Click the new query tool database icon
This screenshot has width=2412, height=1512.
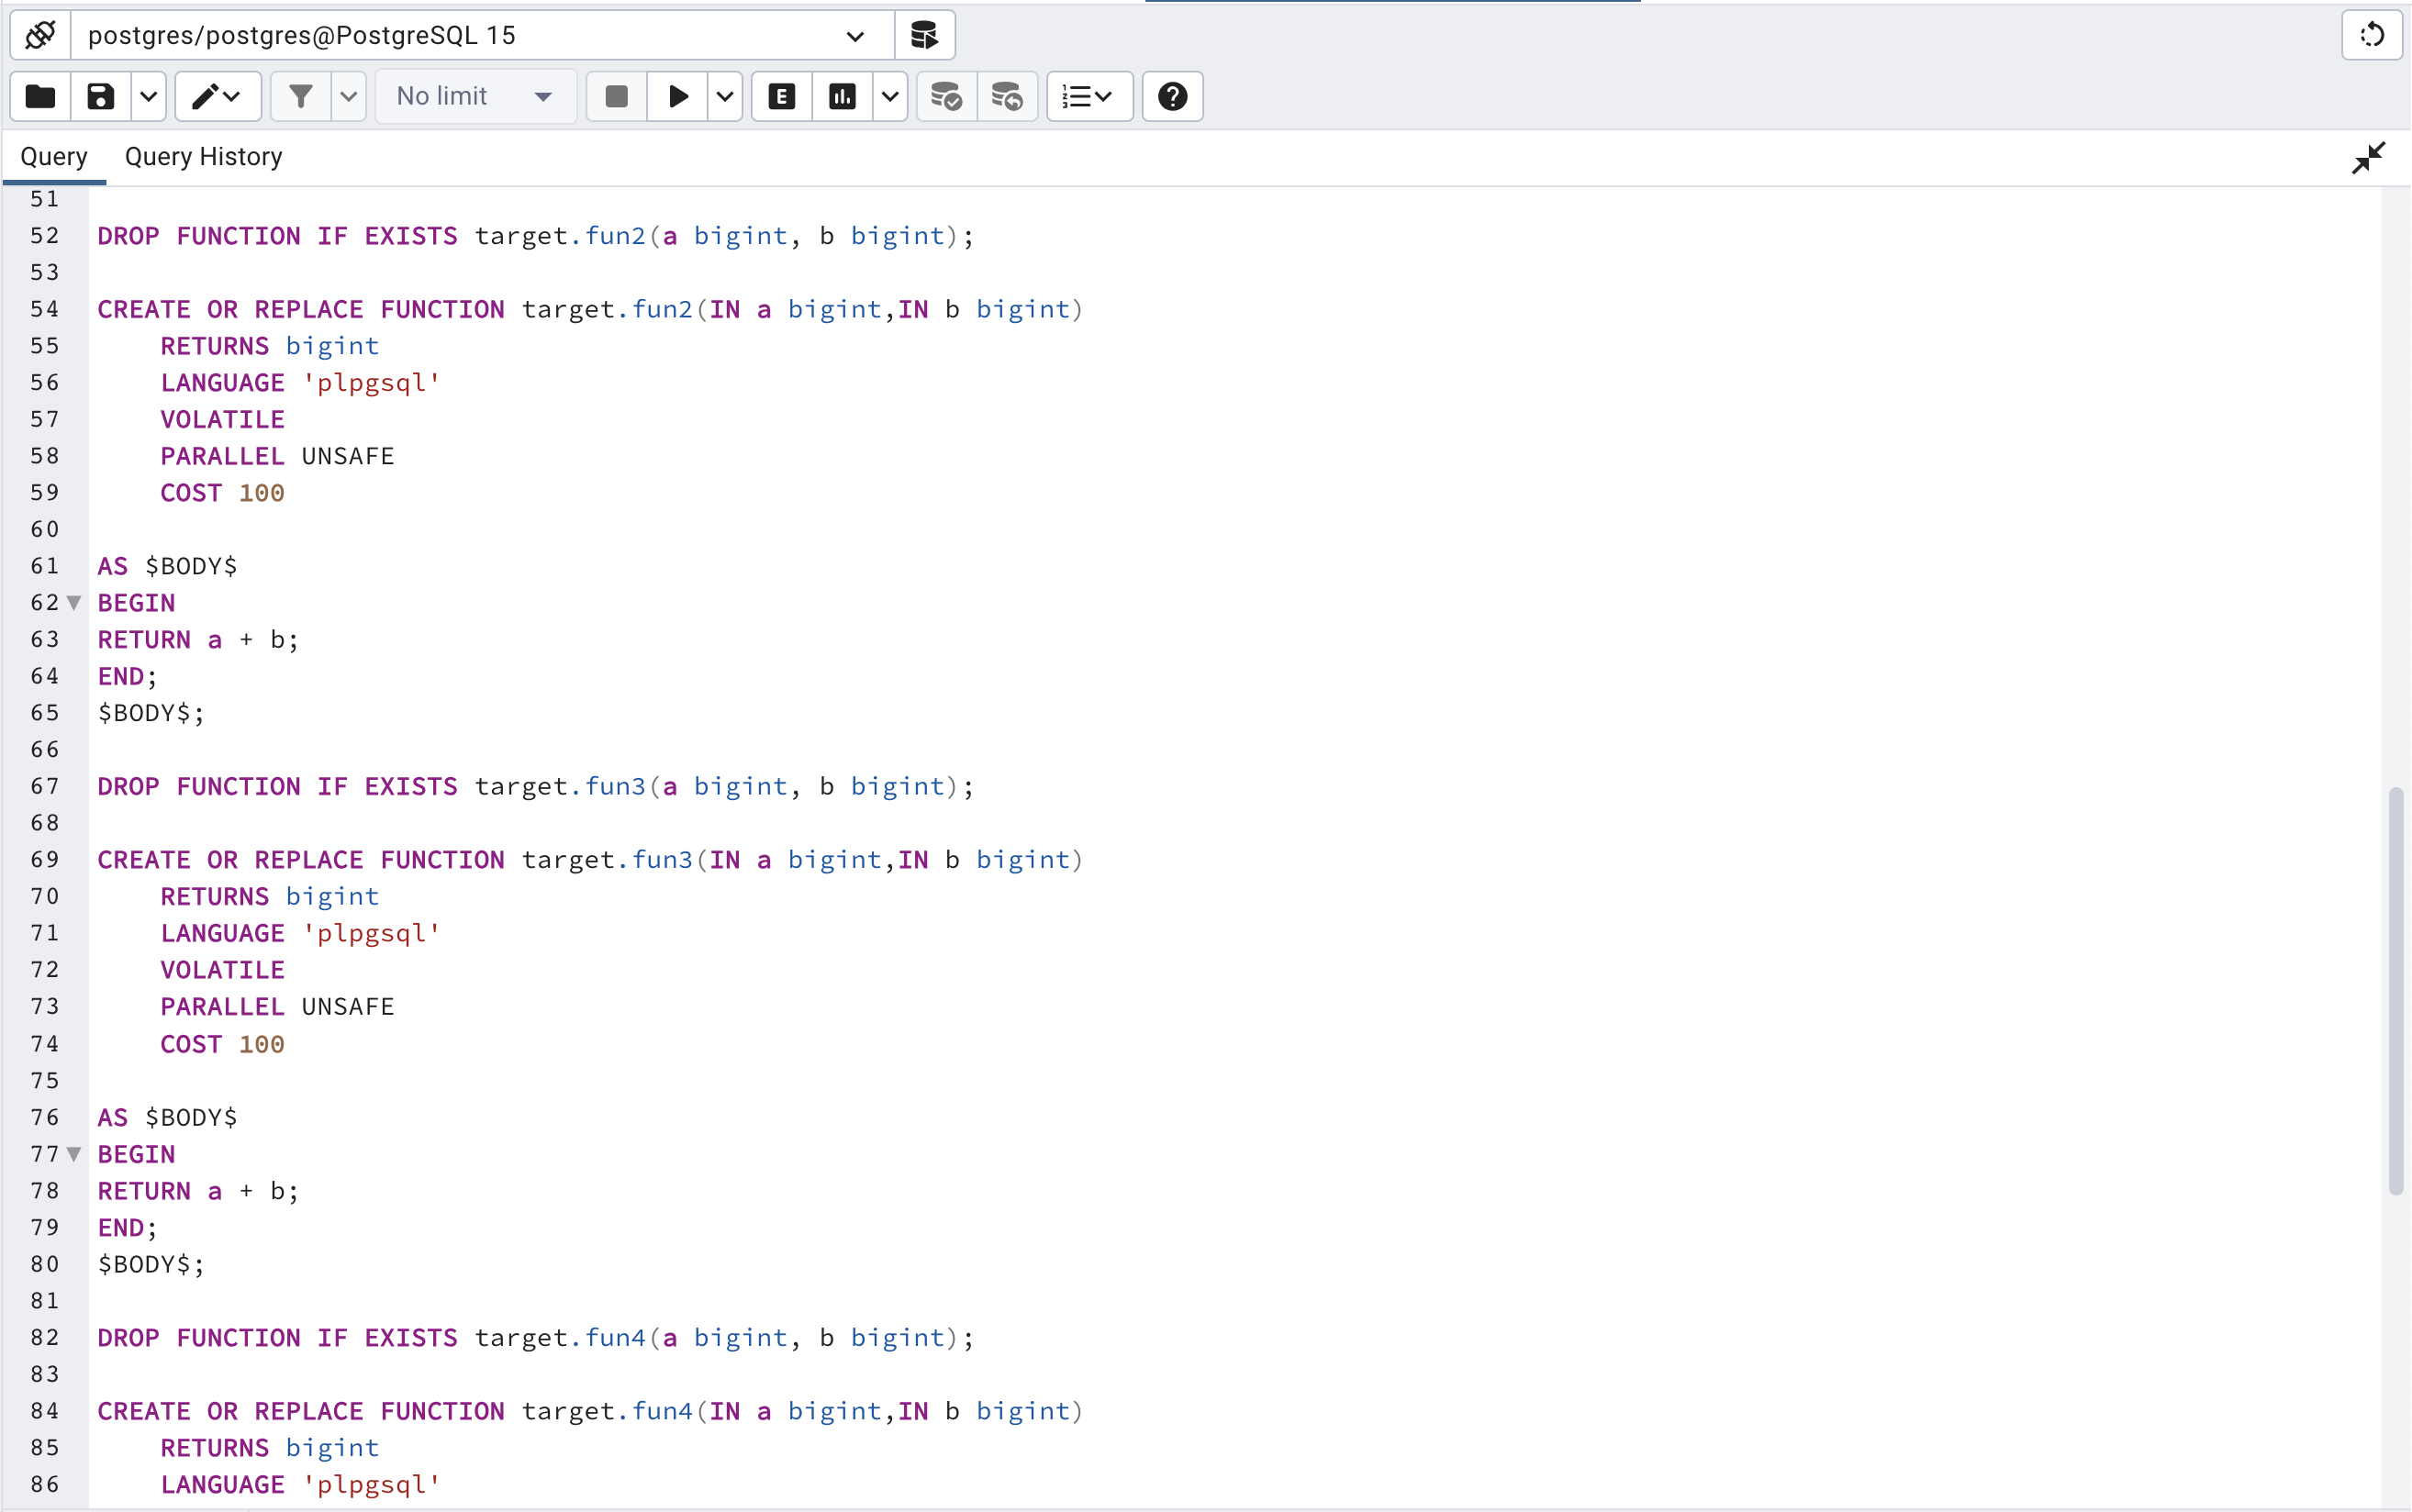coord(924,36)
